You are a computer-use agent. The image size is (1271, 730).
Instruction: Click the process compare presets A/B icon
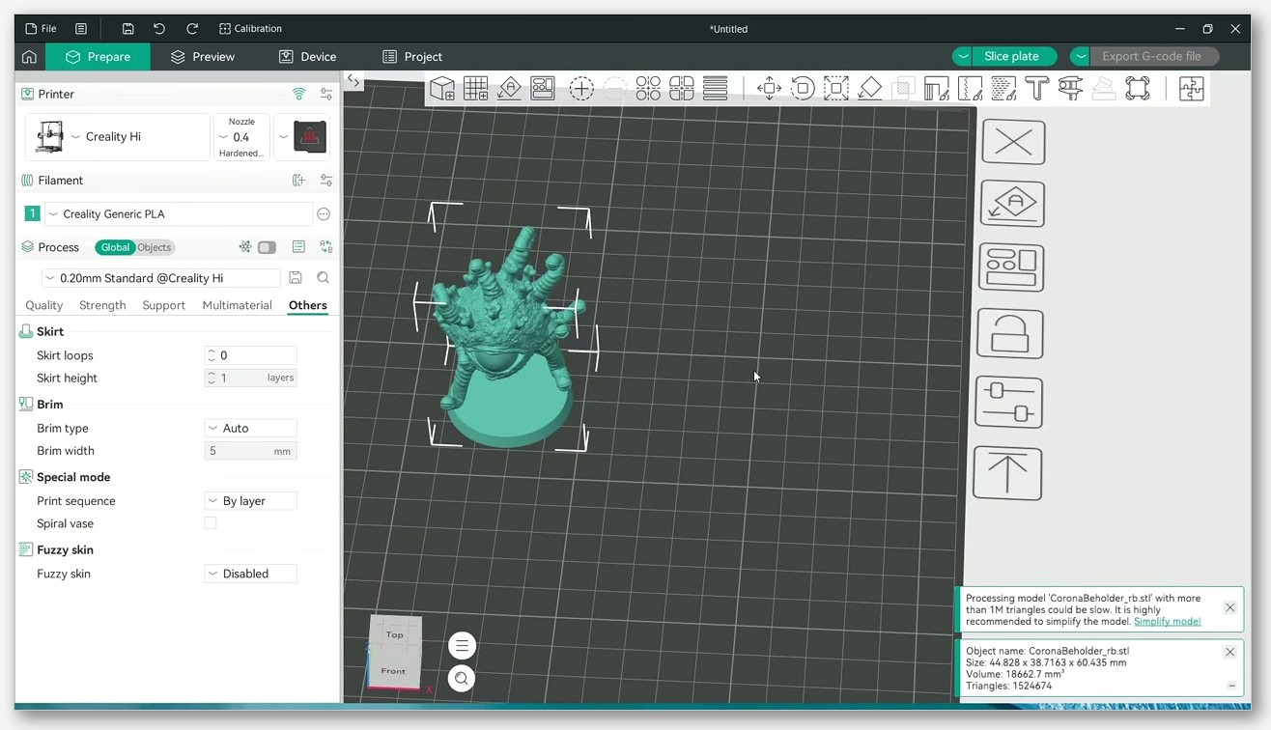point(326,247)
